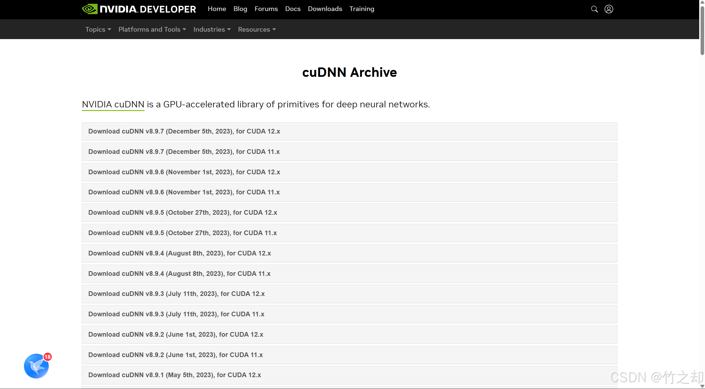
Task: Click the search magnifier icon
Action: [x=594, y=9]
